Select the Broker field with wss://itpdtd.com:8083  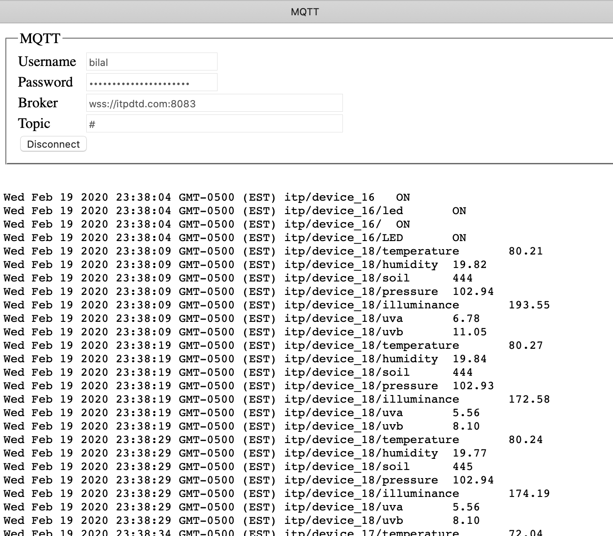tap(214, 103)
